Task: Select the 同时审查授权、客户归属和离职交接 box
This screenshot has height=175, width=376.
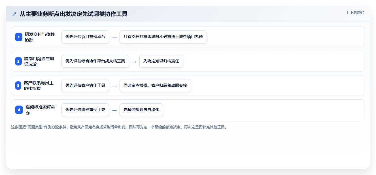Action: pyautogui.click(x=155, y=86)
